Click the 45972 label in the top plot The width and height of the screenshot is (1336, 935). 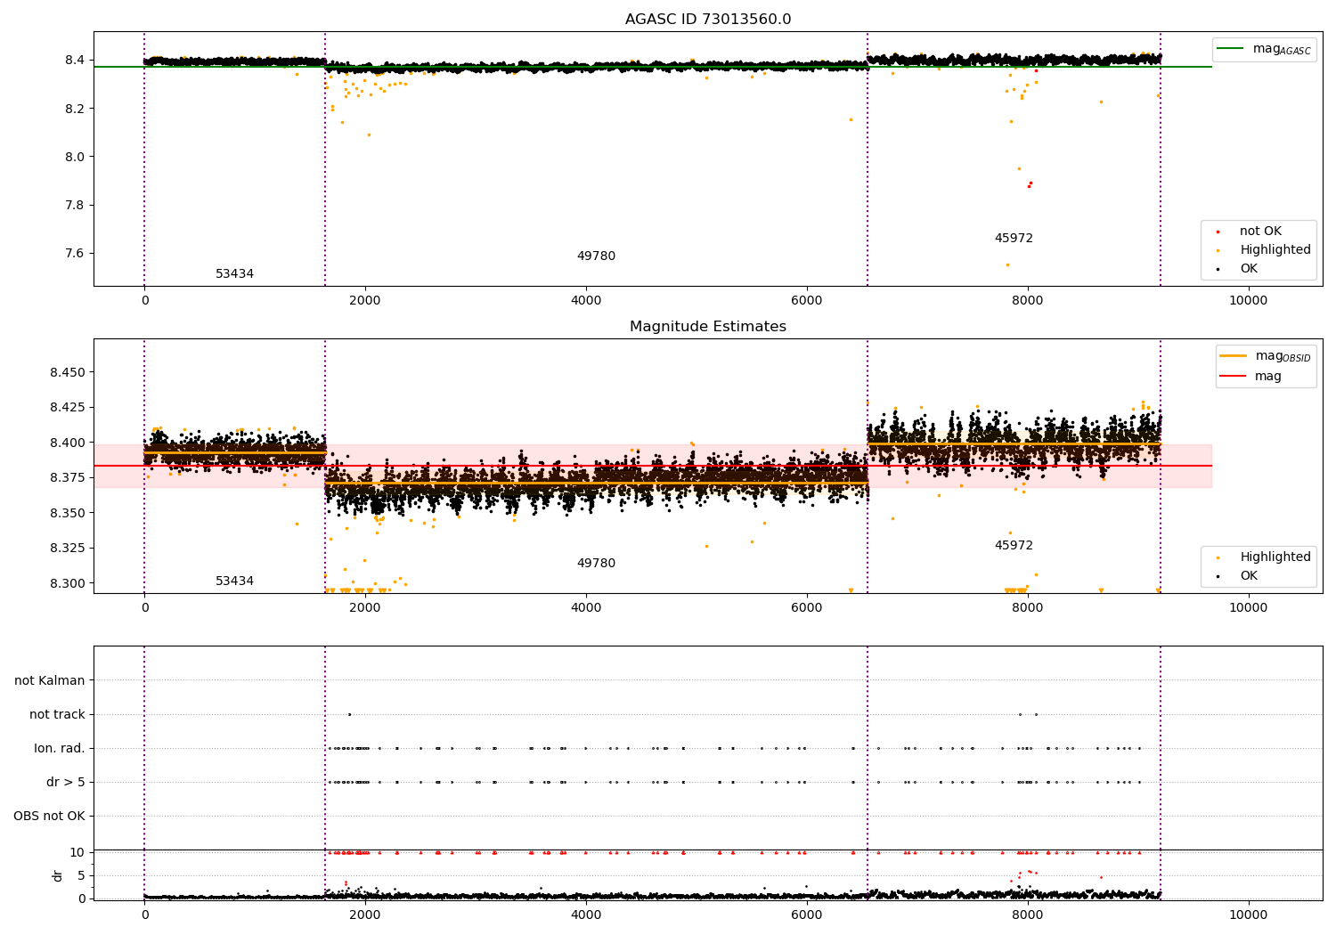click(1014, 239)
